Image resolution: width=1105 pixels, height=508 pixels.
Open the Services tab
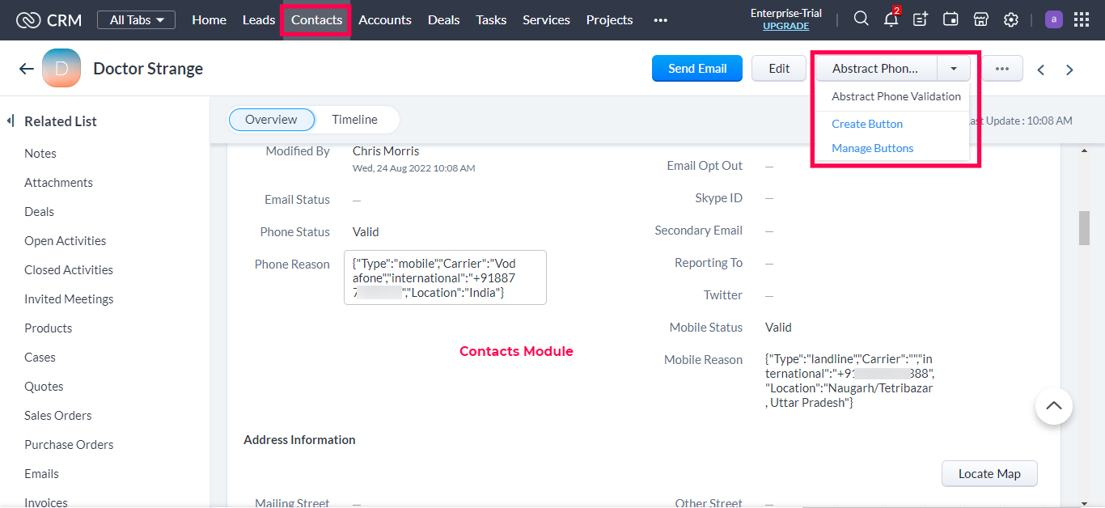pos(546,20)
